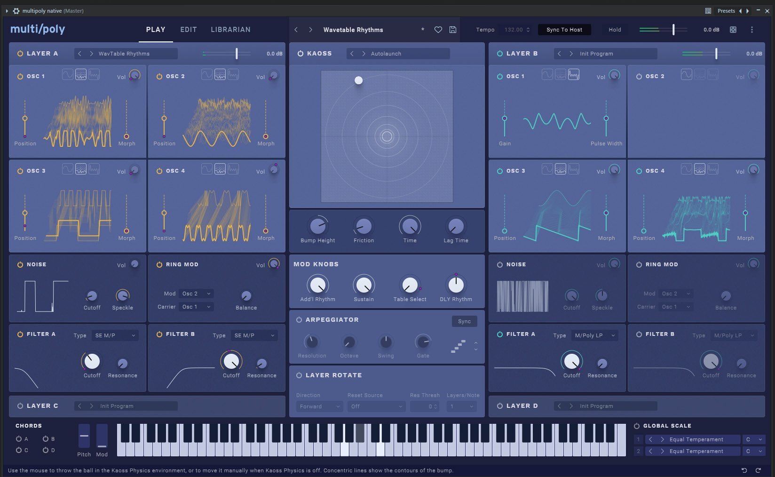The width and height of the screenshot is (775, 477).
Task: Click the Layer C Init Program name
Action: pyautogui.click(x=117, y=406)
